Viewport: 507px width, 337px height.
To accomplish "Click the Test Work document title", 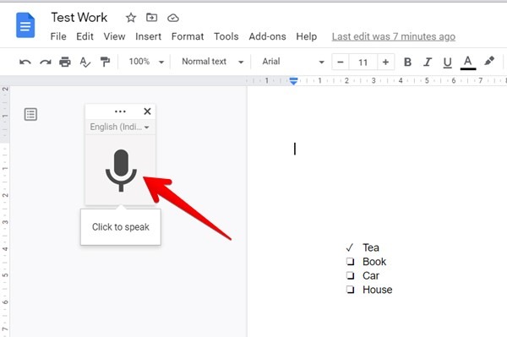I will tap(79, 18).
